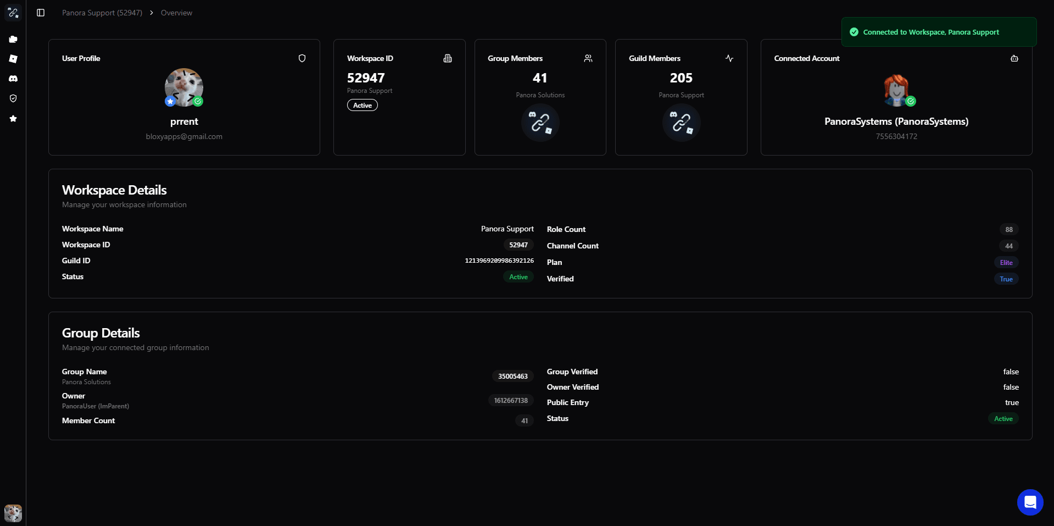
Task: Toggle the sidebar panel icon
Action: pos(41,13)
